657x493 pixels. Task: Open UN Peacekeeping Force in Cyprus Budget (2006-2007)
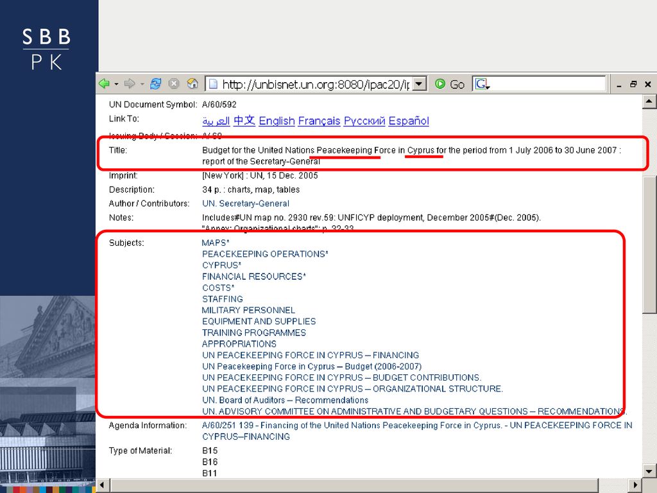[x=312, y=367]
